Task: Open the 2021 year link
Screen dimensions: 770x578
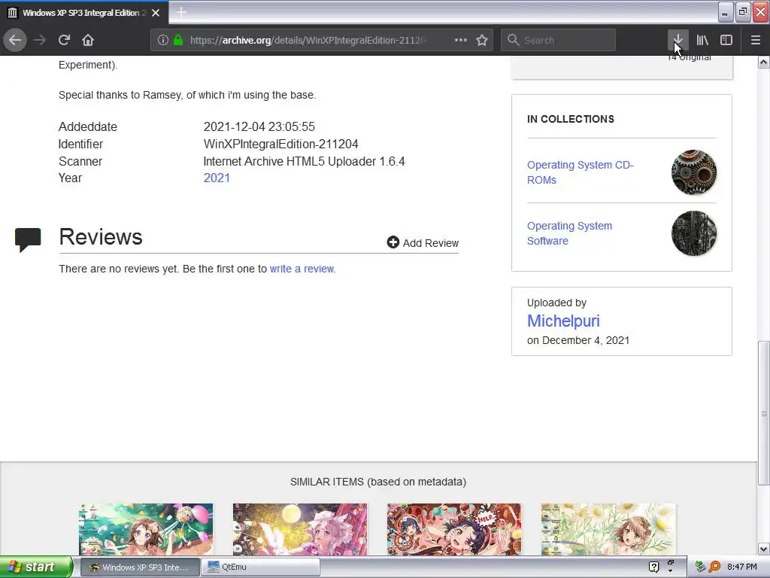Action: pyautogui.click(x=217, y=178)
